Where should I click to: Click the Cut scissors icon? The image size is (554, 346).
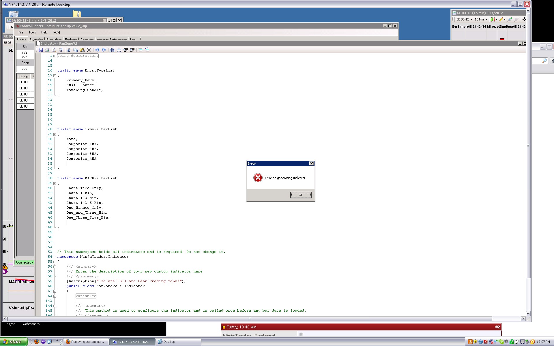point(69,50)
